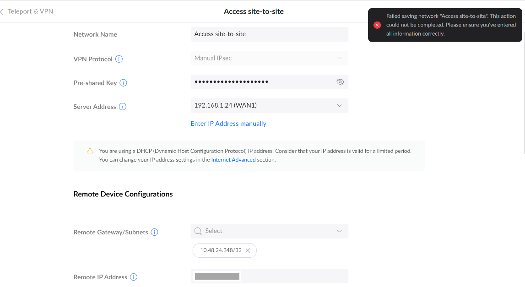Focus the Pre-shared Key password field

pos(261,82)
